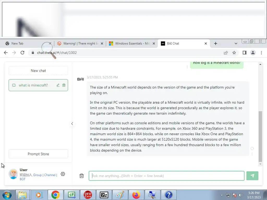Open the Prompt Store
This screenshot has width=267, height=200.
click(38, 154)
